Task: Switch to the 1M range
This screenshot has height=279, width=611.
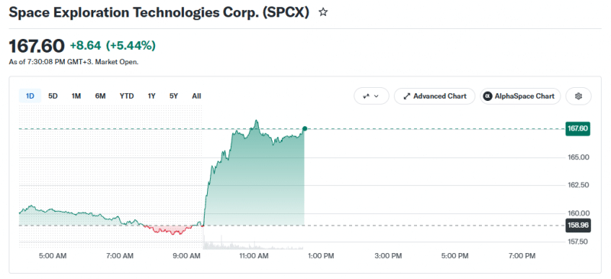Action: (x=76, y=96)
